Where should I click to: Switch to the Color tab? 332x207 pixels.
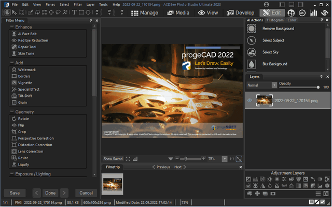click(x=292, y=20)
